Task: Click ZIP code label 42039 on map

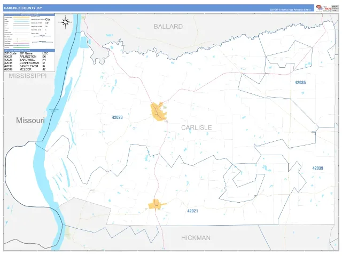Action: click(x=317, y=169)
